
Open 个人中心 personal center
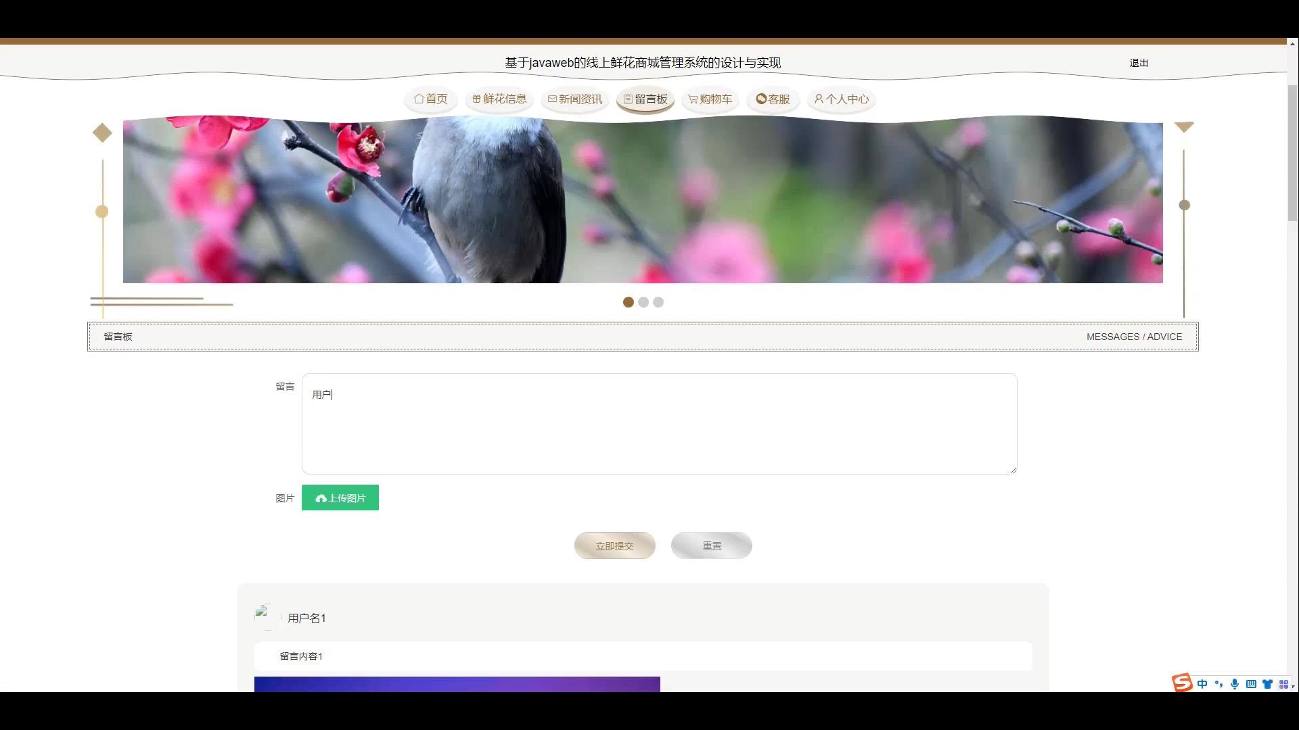(842, 99)
